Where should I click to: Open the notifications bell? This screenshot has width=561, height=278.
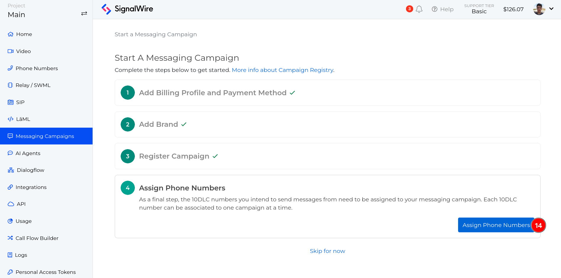click(x=419, y=9)
